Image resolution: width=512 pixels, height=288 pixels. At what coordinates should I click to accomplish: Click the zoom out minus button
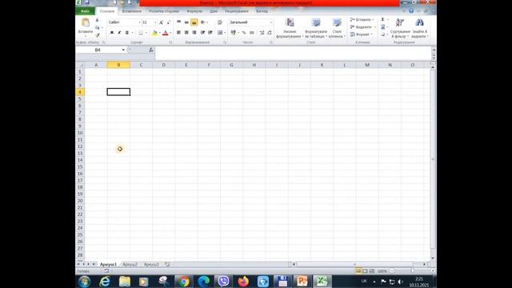coord(392,271)
